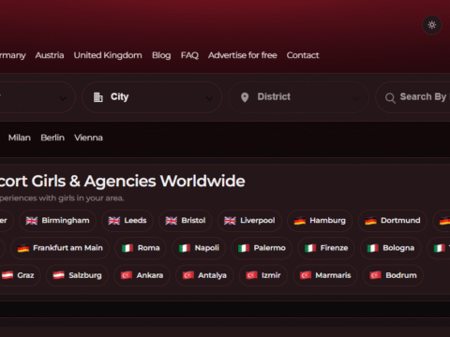Open the Roma city chip

pos(141,248)
